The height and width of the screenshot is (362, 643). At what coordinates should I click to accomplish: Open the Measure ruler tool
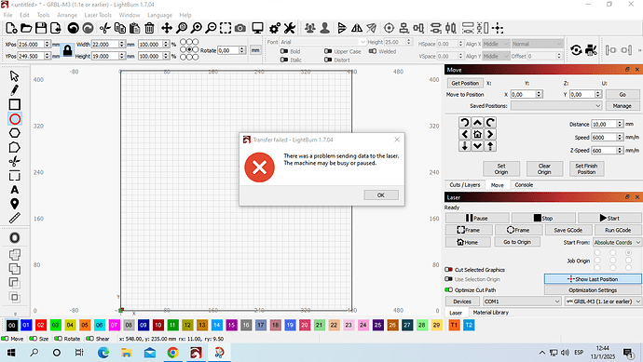click(x=15, y=218)
